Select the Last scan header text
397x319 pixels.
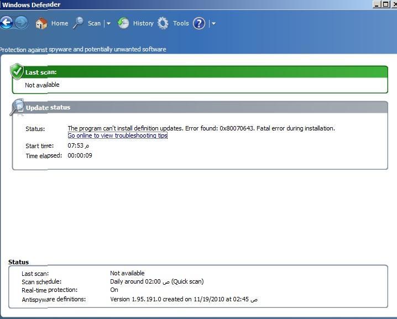pos(41,72)
